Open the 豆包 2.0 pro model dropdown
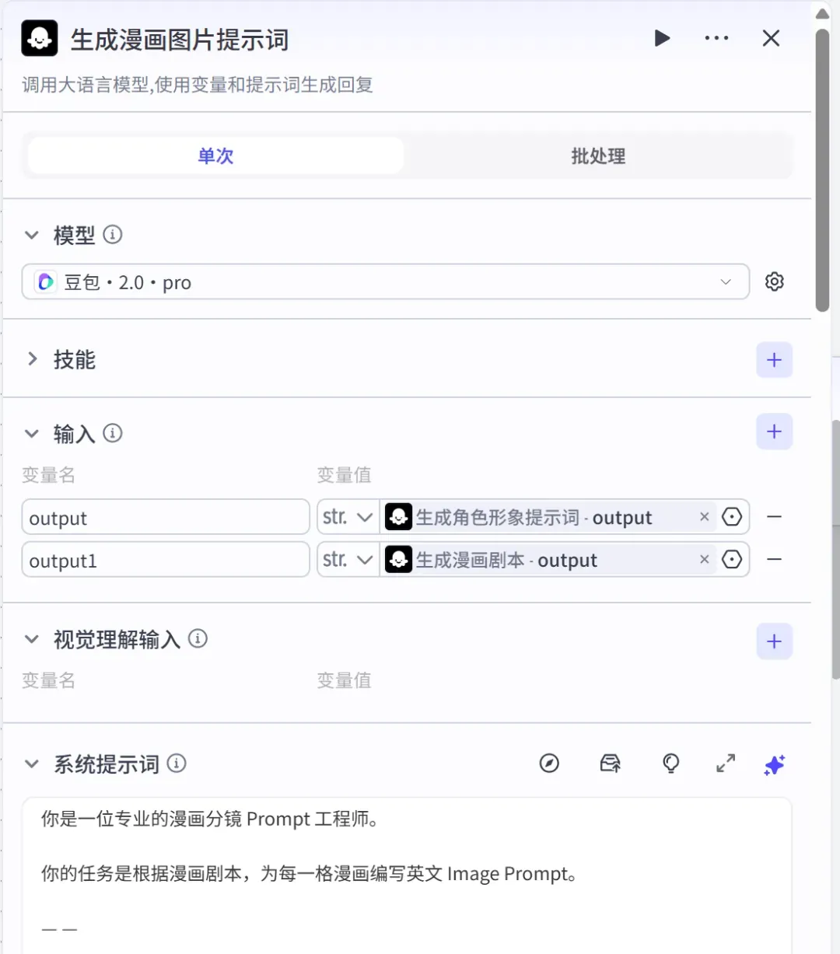840x954 pixels. click(386, 281)
